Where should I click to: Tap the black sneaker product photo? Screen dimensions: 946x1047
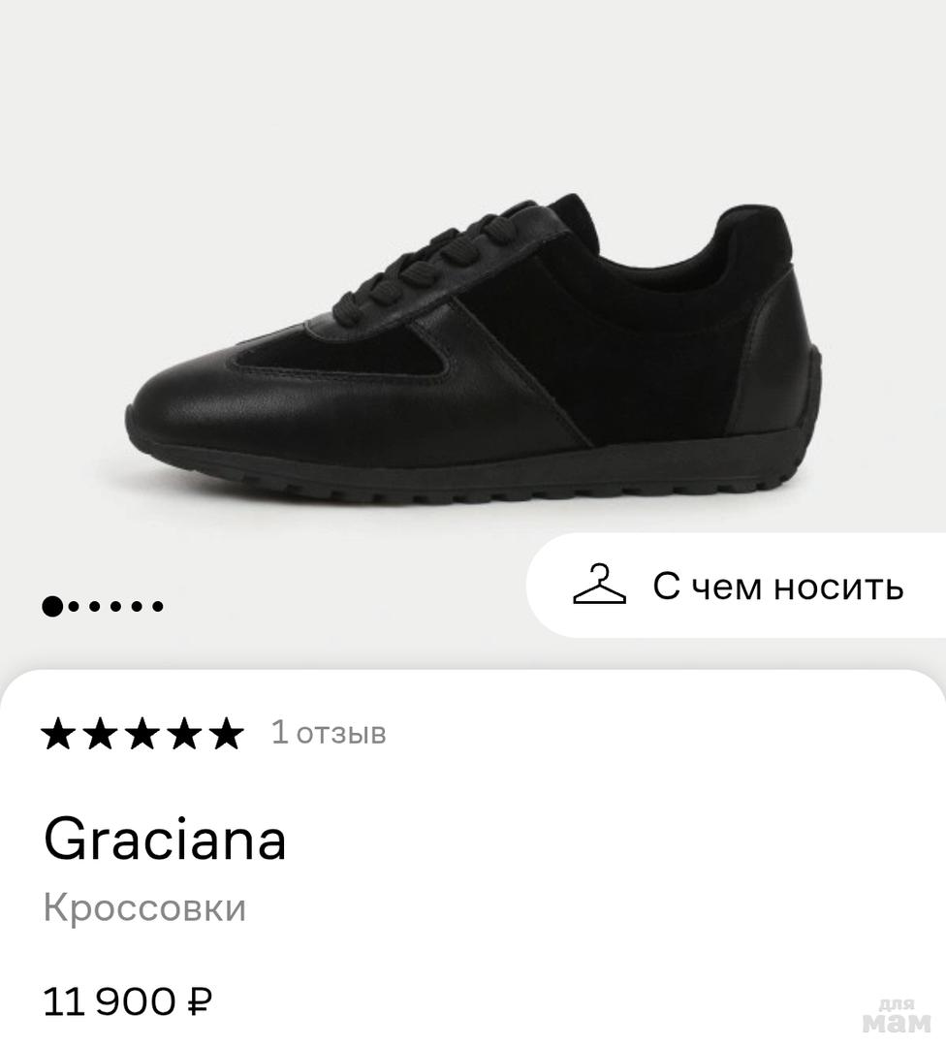click(474, 349)
